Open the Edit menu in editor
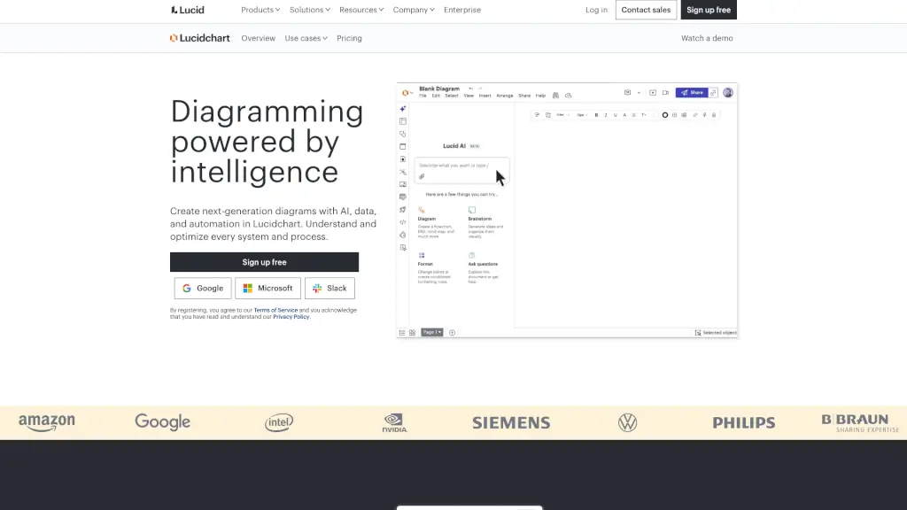Viewport: 907px width, 510px height. click(436, 96)
